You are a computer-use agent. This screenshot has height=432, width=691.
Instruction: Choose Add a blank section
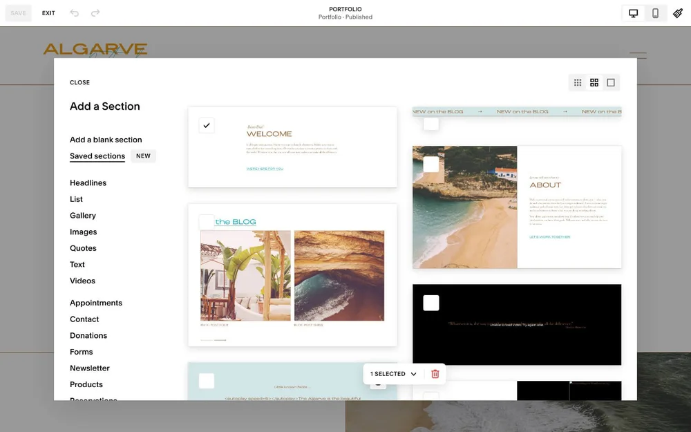pyautogui.click(x=106, y=140)
